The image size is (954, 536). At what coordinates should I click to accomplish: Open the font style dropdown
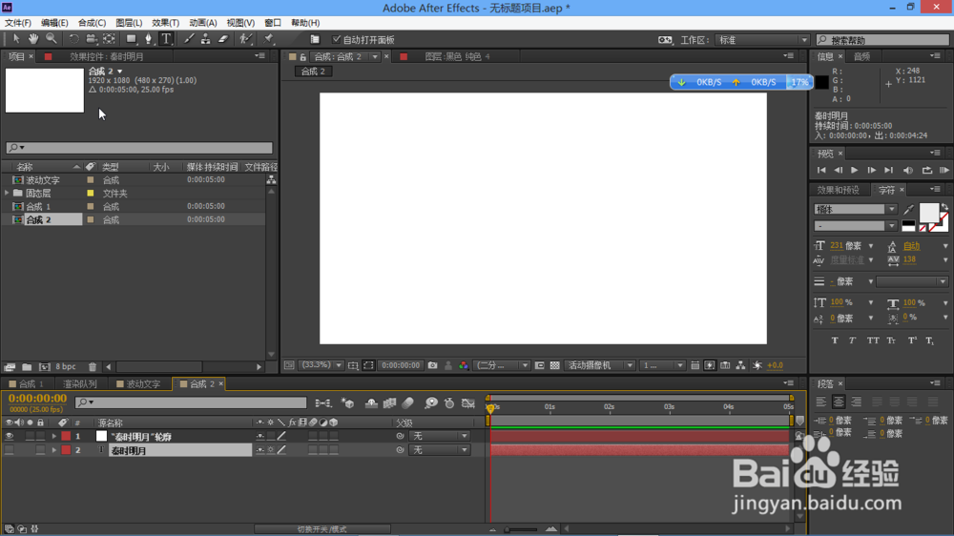(855, 226)
